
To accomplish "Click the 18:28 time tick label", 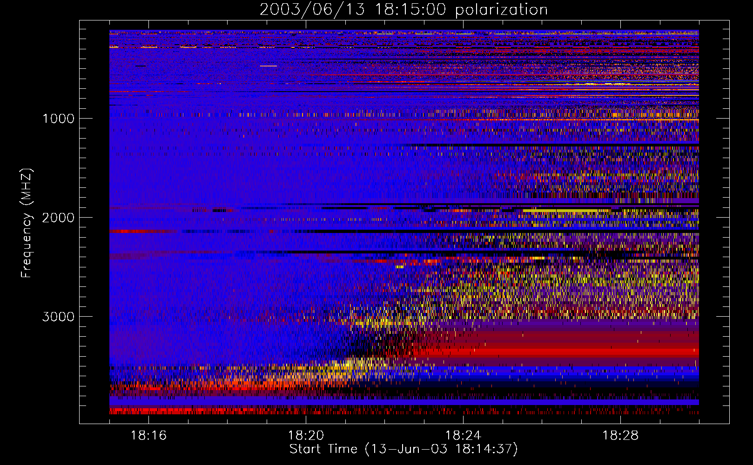I will (x=620, y=436).
